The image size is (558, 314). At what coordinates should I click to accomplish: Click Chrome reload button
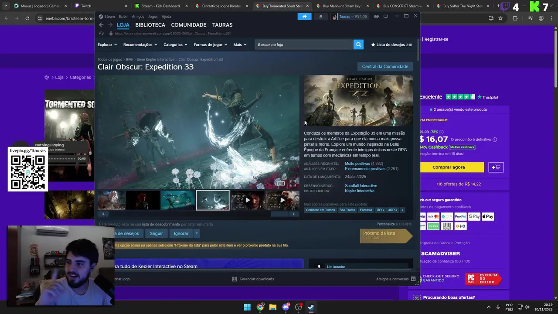point(27,18)
